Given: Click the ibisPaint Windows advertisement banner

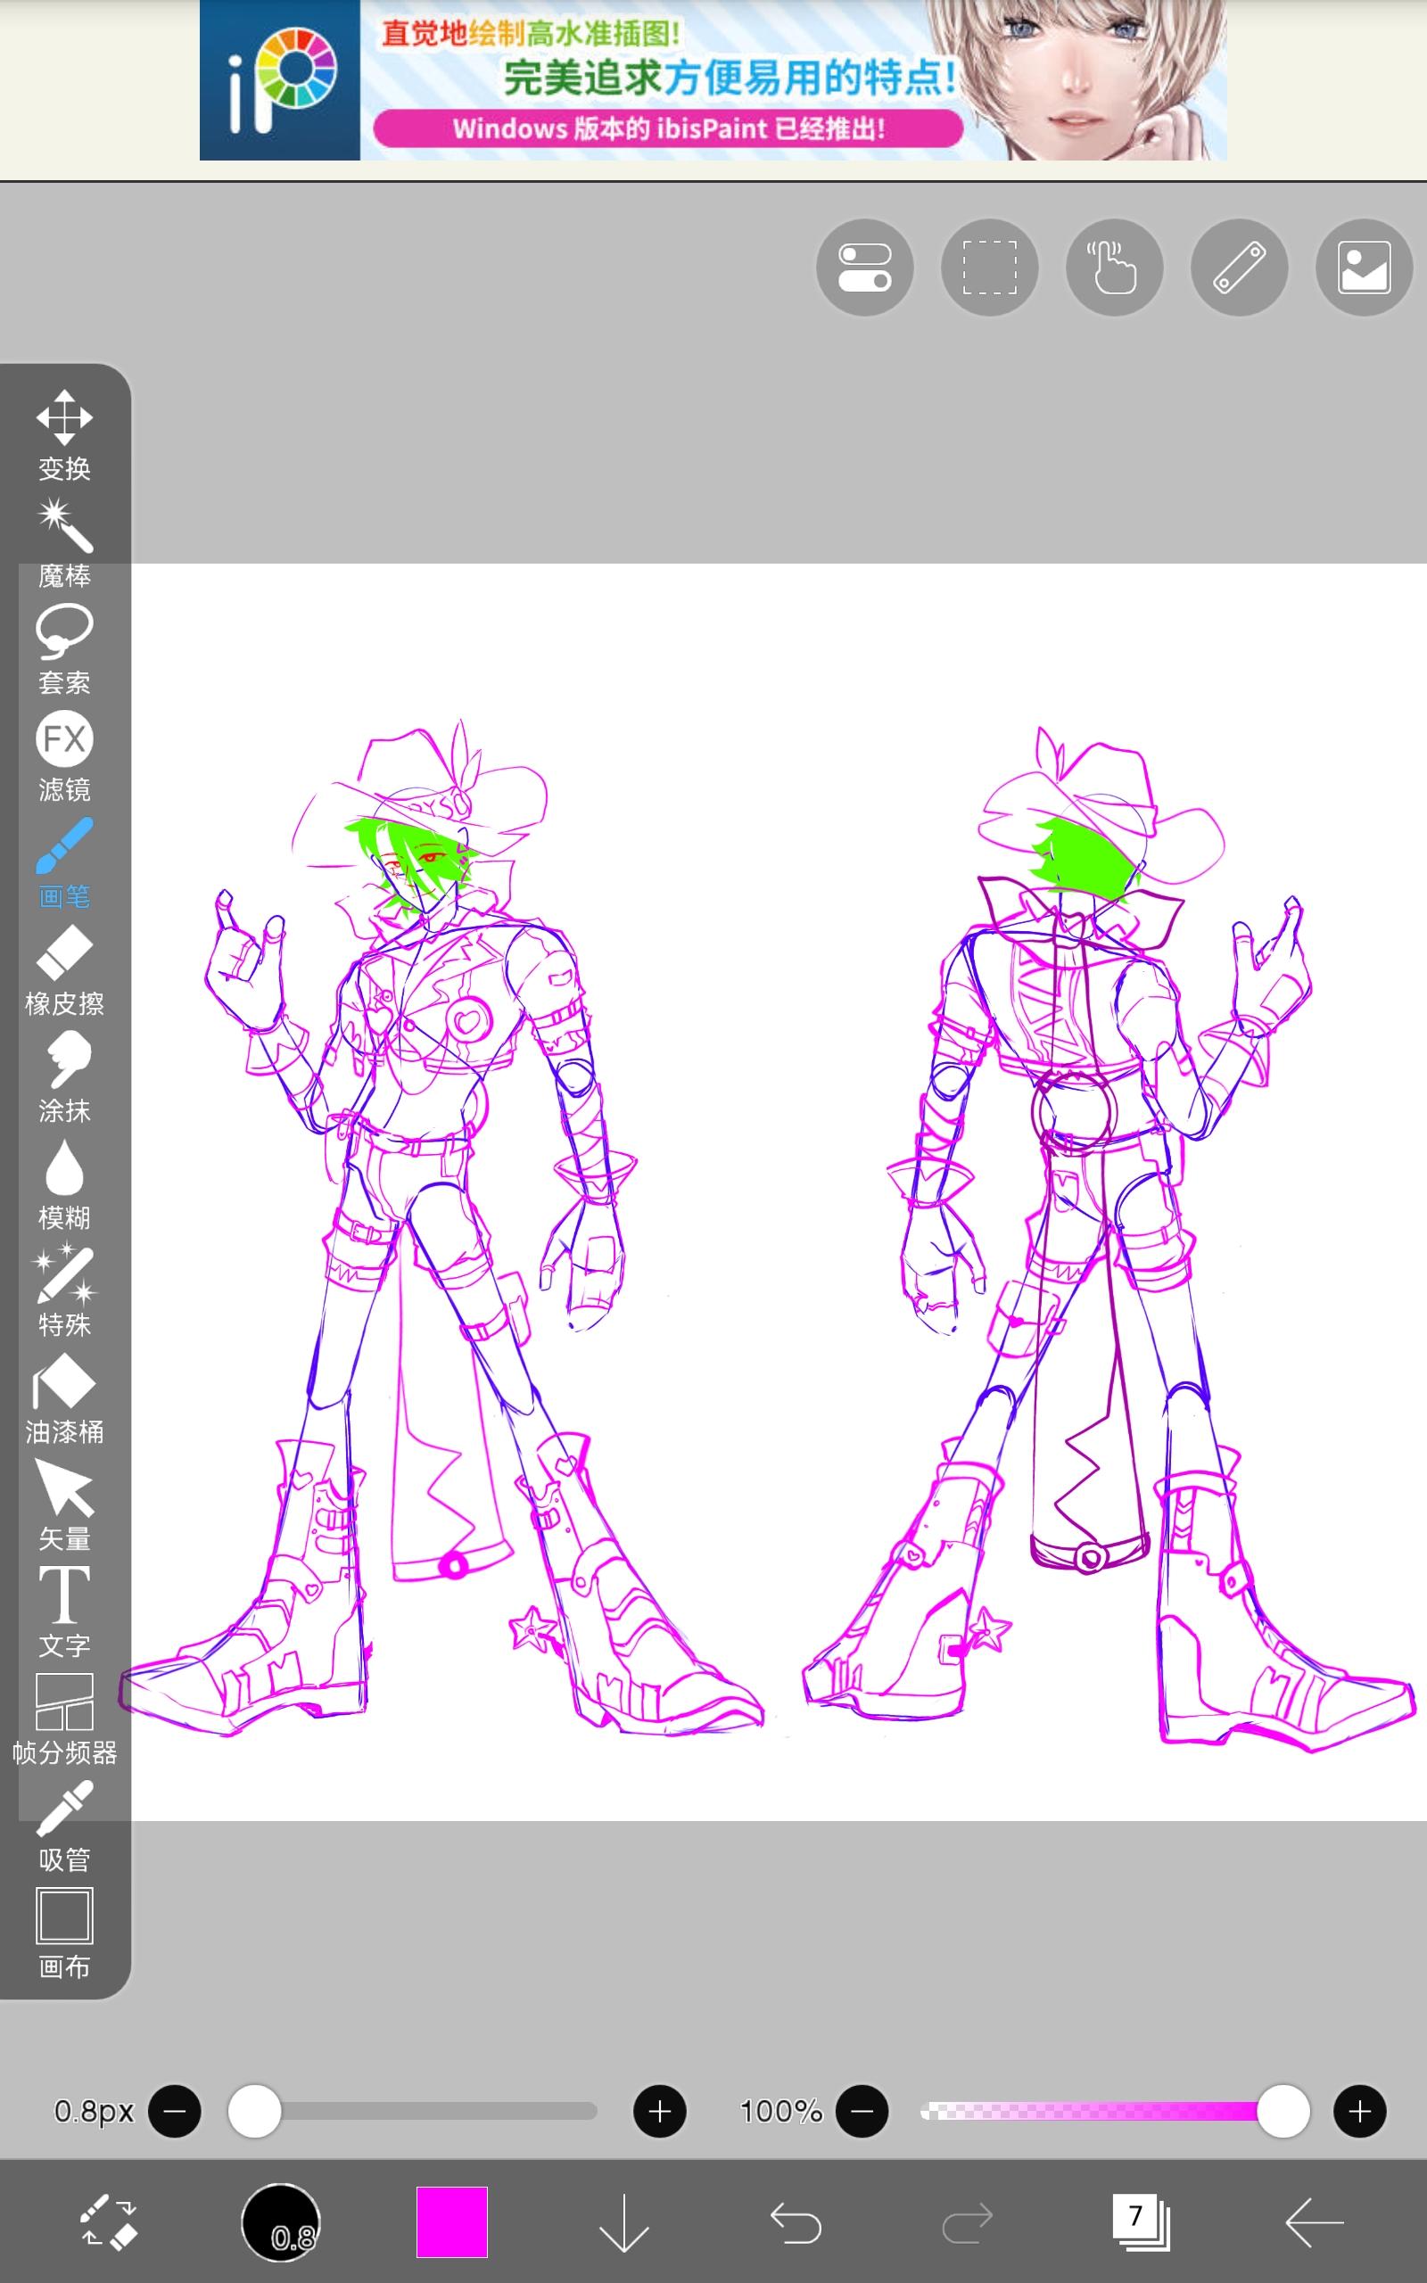Looking at the screenshot, I should pos(713,80).
